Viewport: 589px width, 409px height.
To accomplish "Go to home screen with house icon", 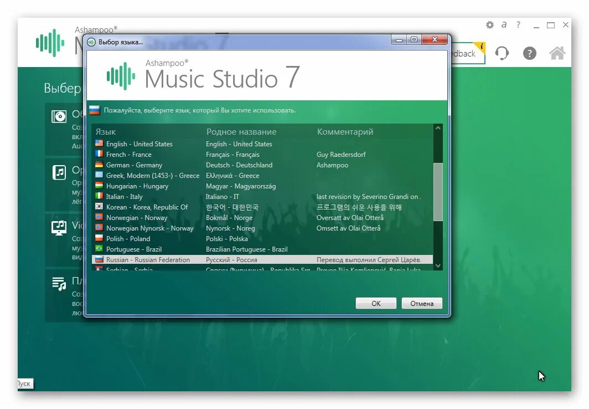I will point(557,53).
